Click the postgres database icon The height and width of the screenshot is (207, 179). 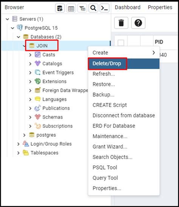[x=32, y=135]
